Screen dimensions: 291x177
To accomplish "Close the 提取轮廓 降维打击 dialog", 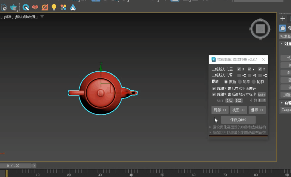I will pos(263,59).
